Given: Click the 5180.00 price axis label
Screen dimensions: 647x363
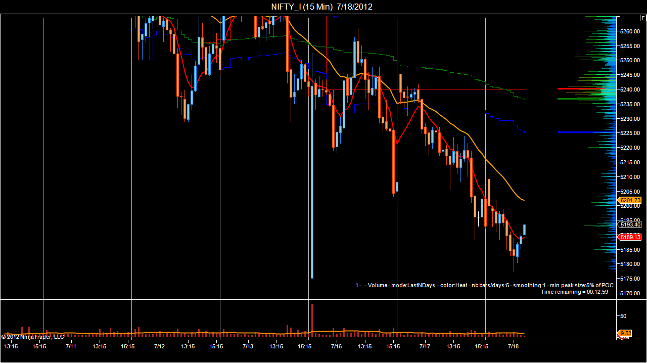Looking at the screenshot, I should pyautogui.click(x=630, y=264).
